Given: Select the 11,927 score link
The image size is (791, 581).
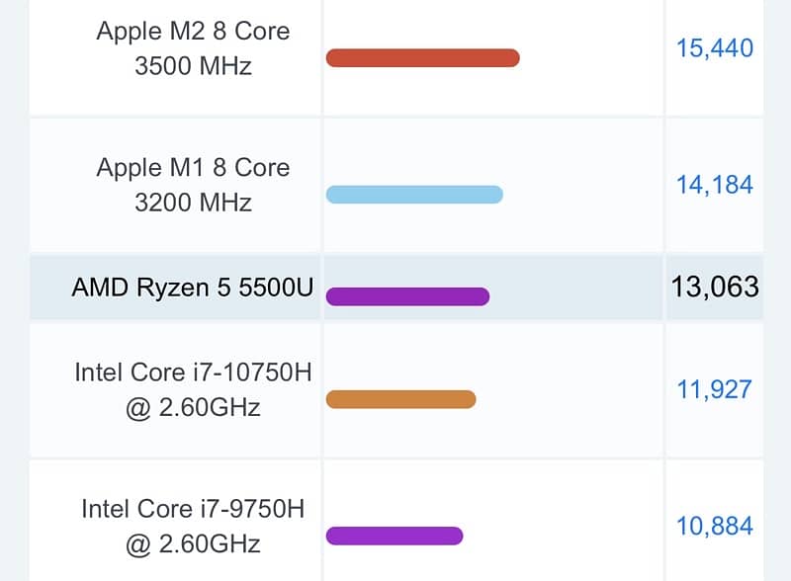Looking at the screenshot, I should [714, 389].
